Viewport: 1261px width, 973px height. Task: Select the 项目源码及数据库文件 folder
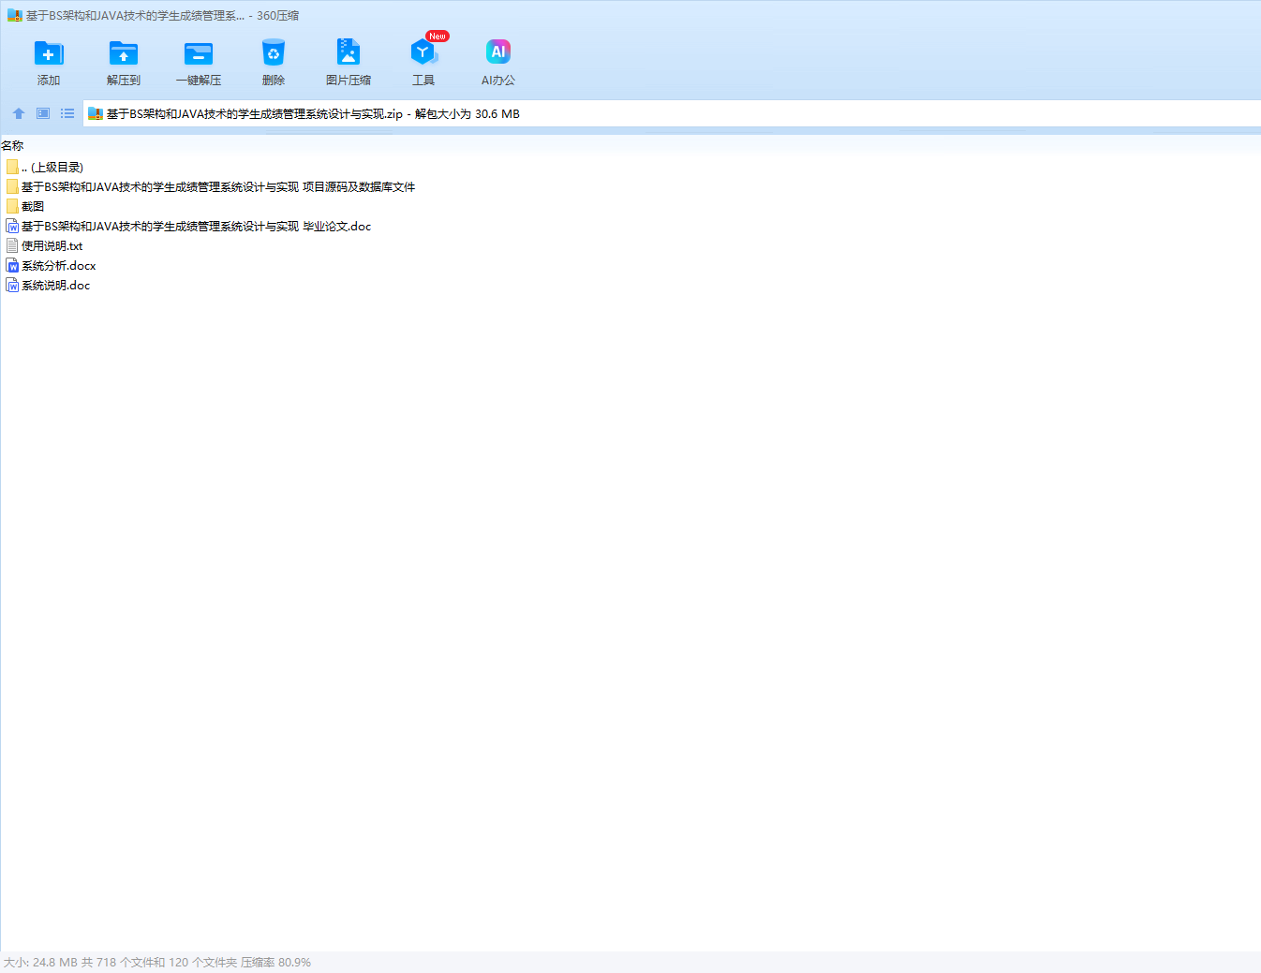click(x=211, y=186)
